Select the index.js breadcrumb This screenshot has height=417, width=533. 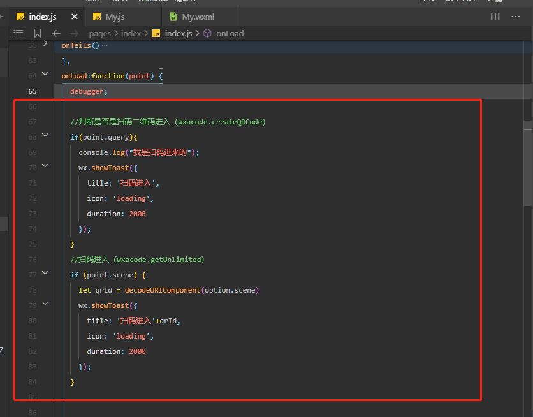179,33
